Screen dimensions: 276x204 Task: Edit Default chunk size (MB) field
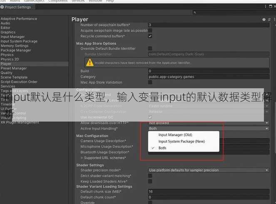[209, 192]
